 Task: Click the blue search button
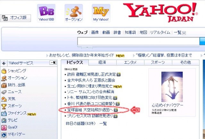[202, 41]
